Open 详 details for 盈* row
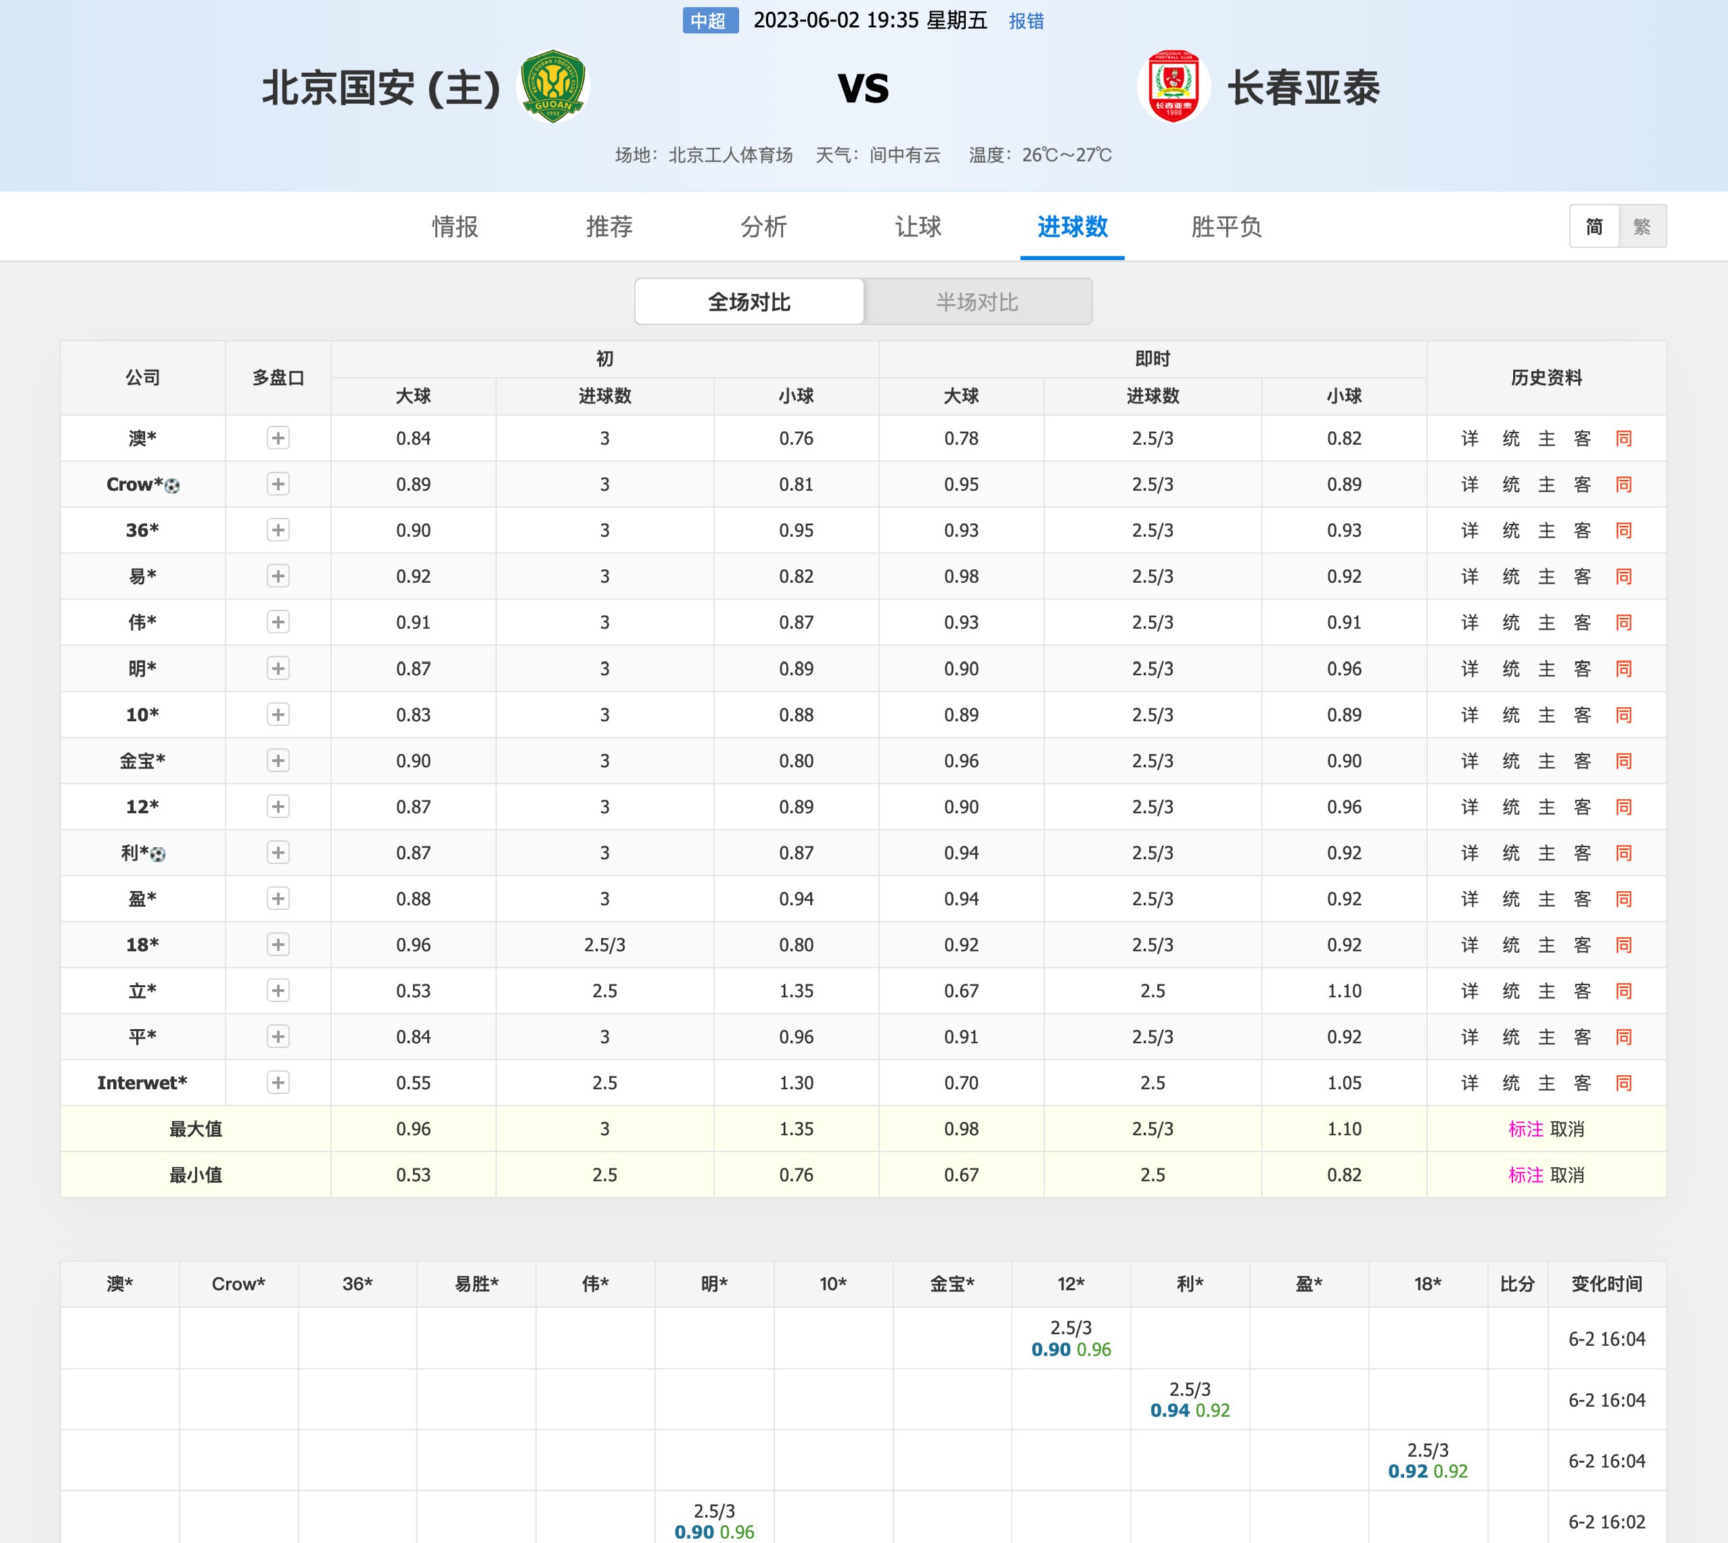Image resolution: width=1728 pixels, height=1543 pixels. (1470, 898)
